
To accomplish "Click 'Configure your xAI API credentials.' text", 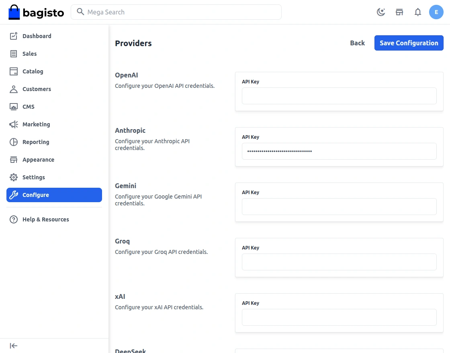I will pyautogui.click(x=159, y=307).
